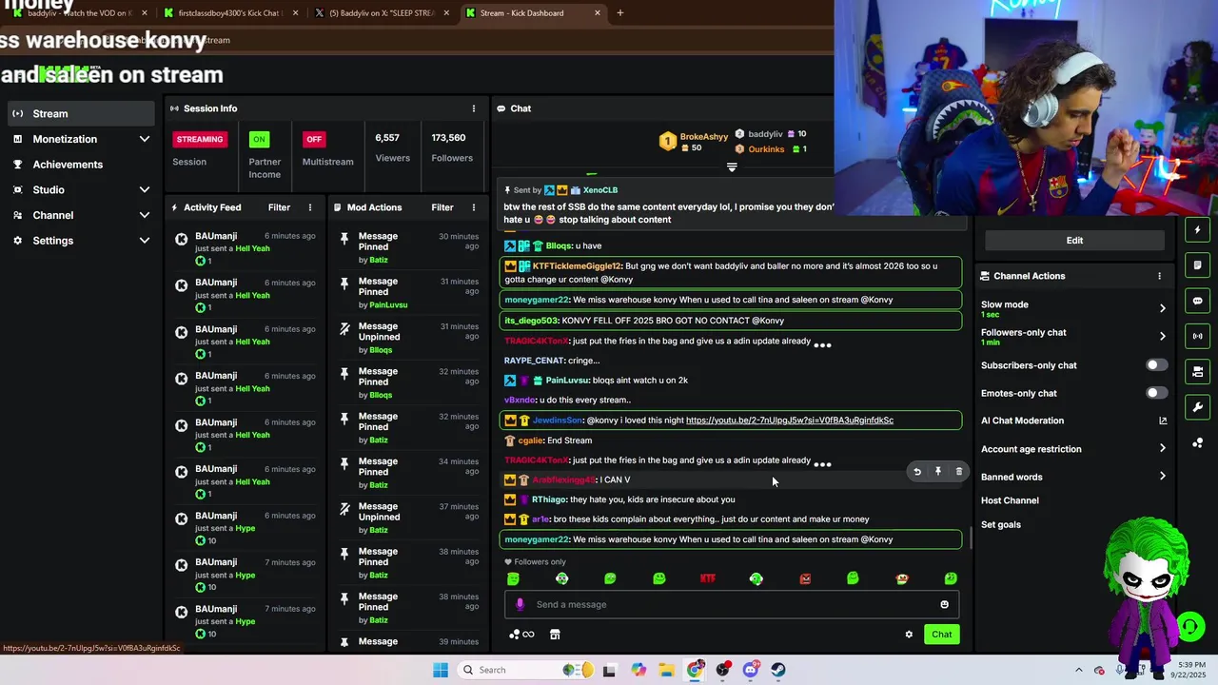Open the quick actions lightning bolt icon
Screen dimensions: 1218x685
click(1197, 230)
